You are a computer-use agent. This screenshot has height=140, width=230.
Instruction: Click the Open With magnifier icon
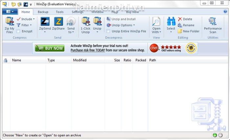156,21
